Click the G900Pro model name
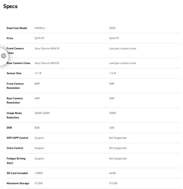Viewport: 183px width, 189px height. [x=40, y=28]
